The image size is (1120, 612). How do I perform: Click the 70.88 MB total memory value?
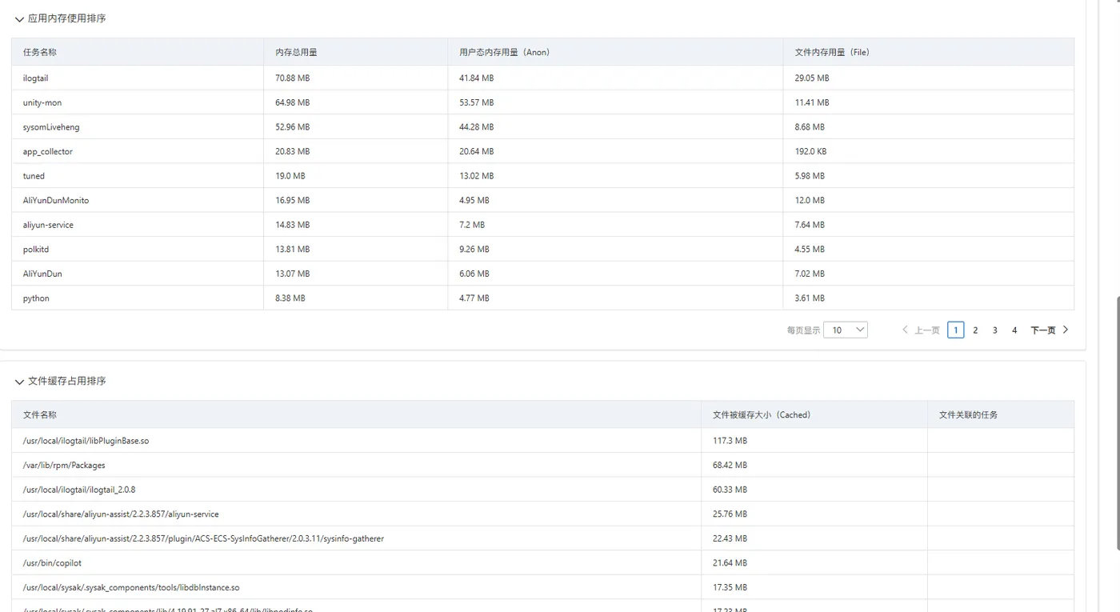pyautogui.click(x=292, y=78)
